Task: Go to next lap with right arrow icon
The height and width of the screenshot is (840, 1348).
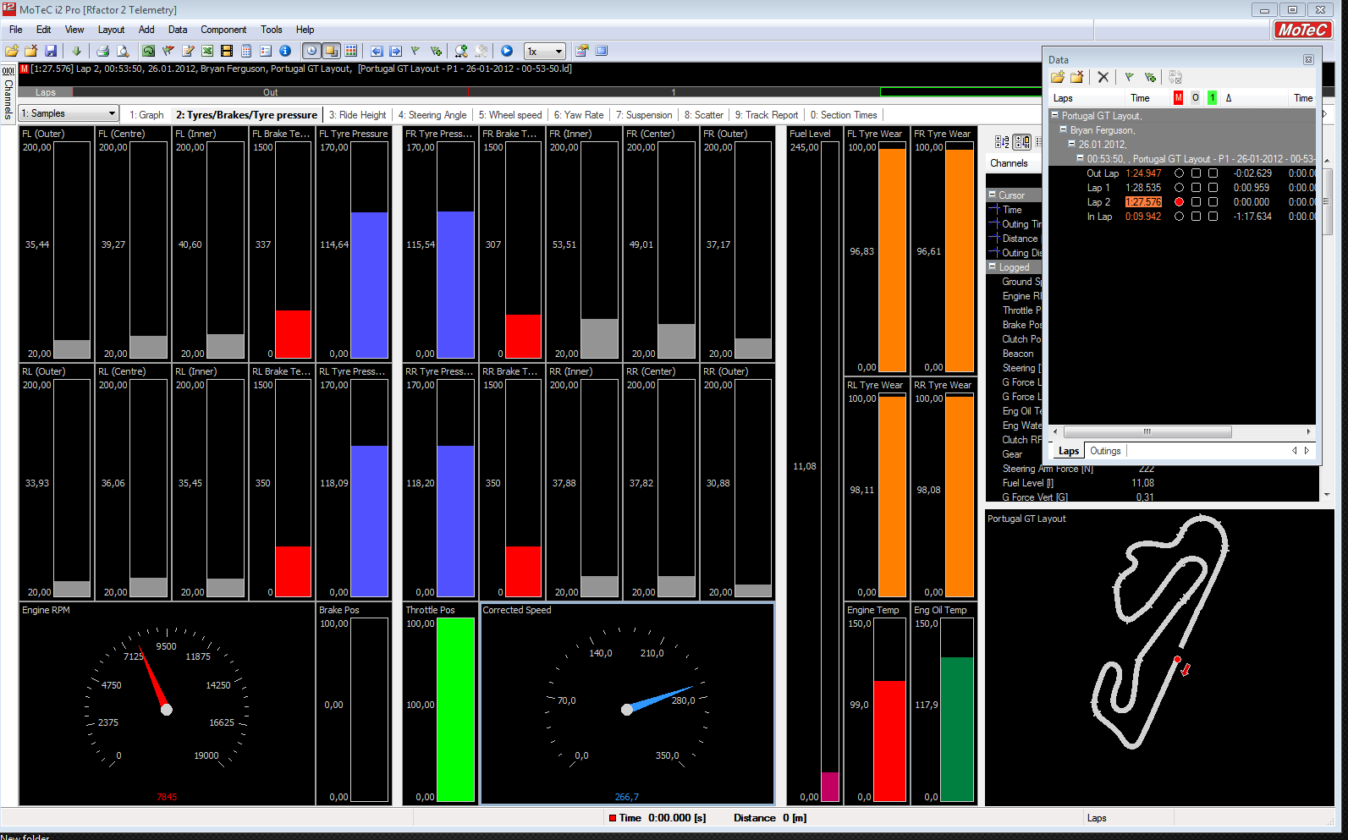Action: click(396, 51)
